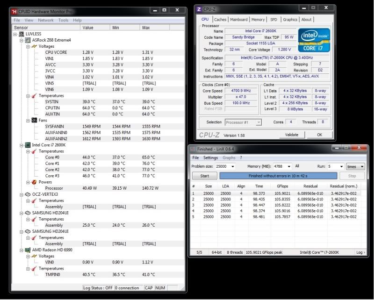Screen dimensions: 374x300
Task: Switch to the About tab in CPU-Z
Action: (x=306, y=20)
